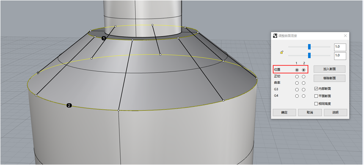The width and height of the screenshot is (364, 165).
Task: Select edge marker number 1 in viewport
Action: (x=104, y=38)
